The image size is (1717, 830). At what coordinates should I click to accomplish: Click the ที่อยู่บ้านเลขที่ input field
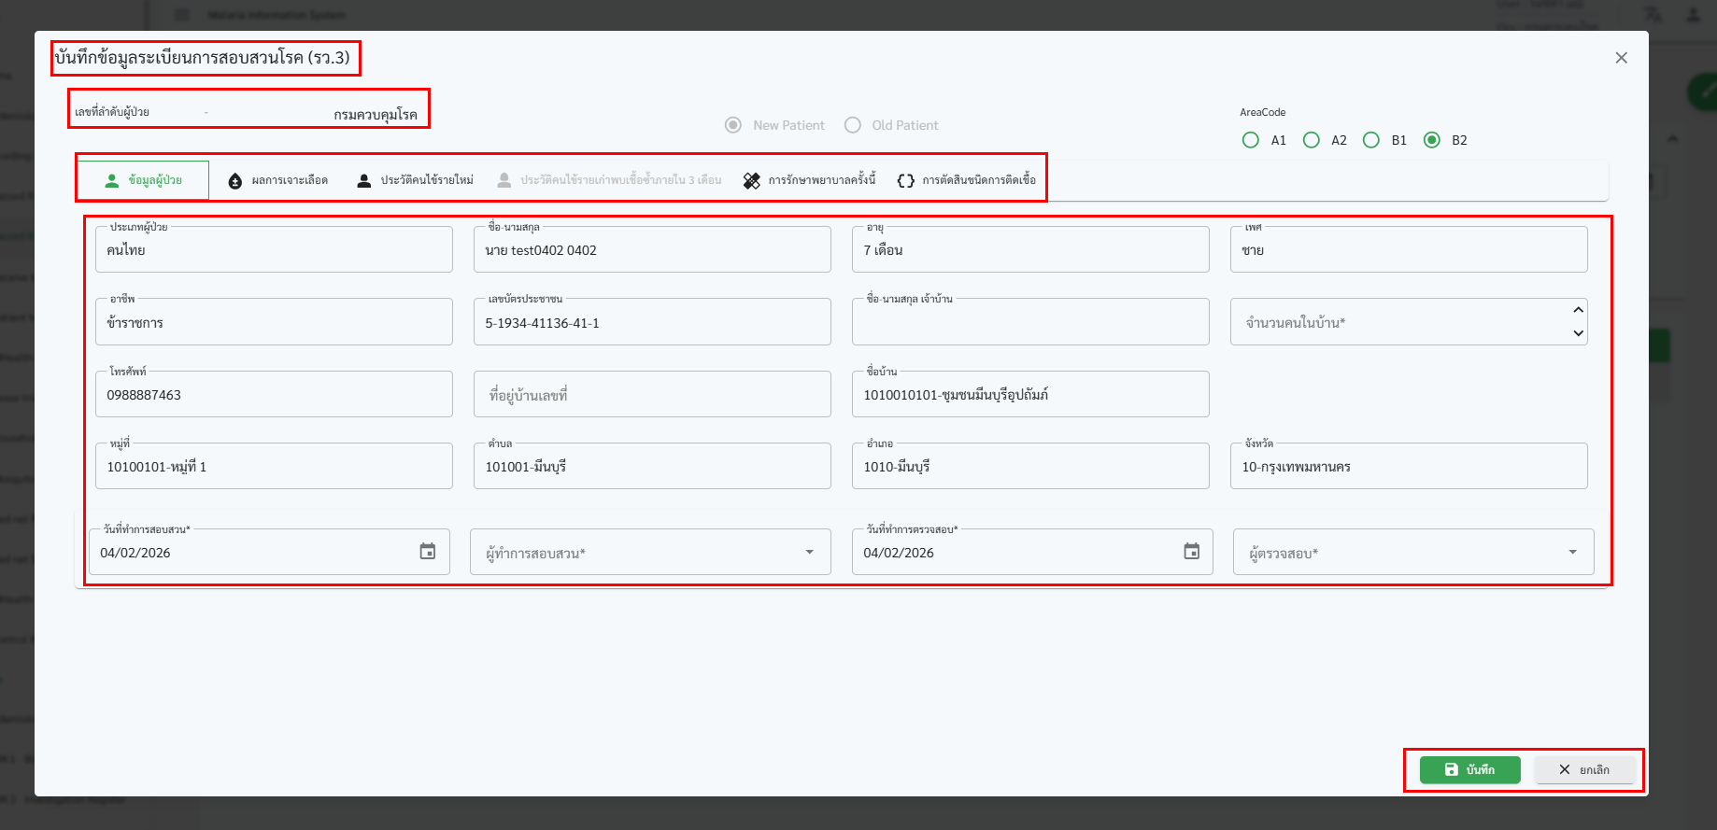pyautogui.click(x=651, y=395)
